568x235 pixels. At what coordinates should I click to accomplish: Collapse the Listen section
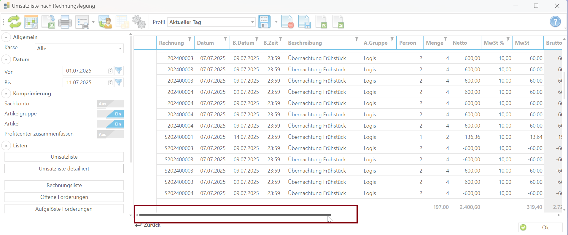[x=6, y=146]
